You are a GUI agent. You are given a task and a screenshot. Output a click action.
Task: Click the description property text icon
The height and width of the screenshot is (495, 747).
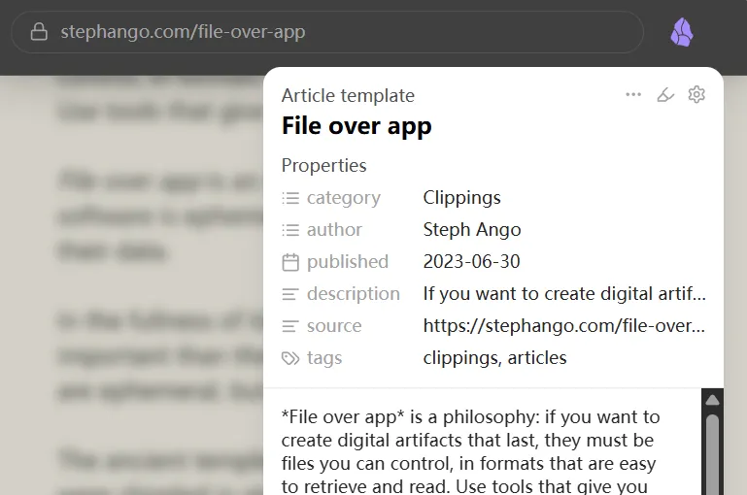(x=290, y=294)
